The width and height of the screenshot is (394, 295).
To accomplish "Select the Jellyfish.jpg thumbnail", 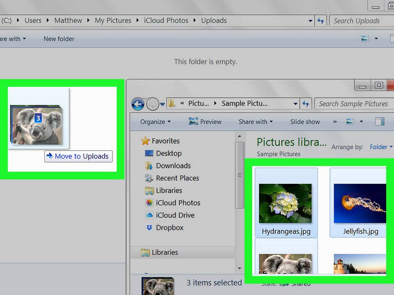I will tap(360, 204).
